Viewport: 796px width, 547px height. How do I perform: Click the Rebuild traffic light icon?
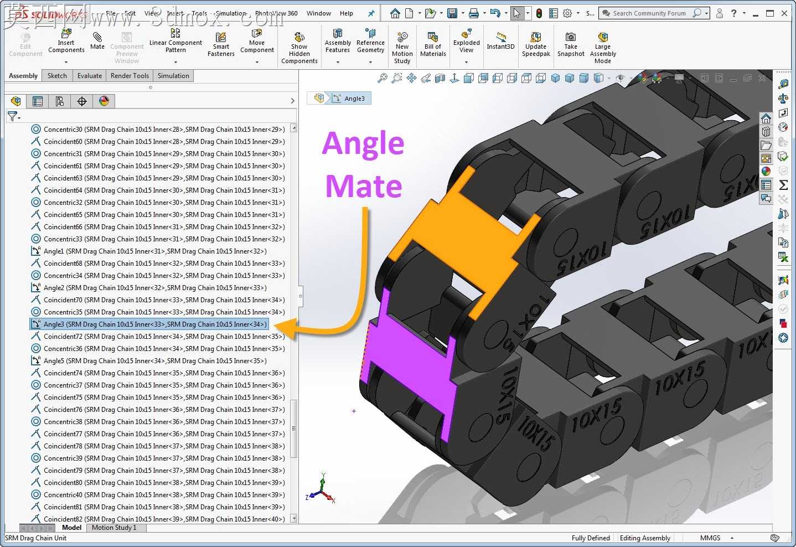pyautogui.click(x=539, y=13)
